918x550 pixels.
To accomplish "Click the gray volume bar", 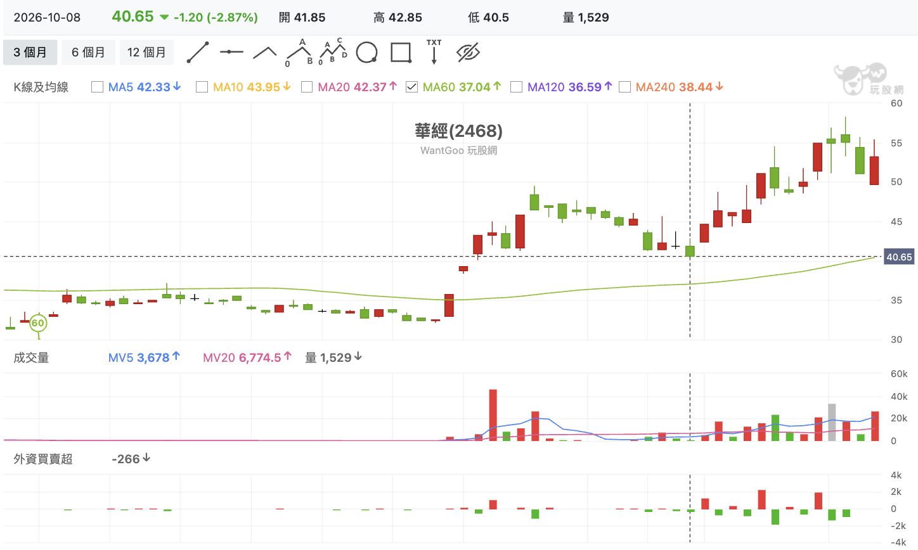I will click(832, 422).
